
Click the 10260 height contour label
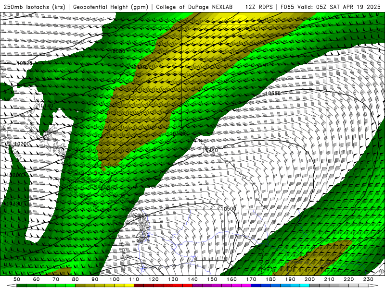pos(14,175)
